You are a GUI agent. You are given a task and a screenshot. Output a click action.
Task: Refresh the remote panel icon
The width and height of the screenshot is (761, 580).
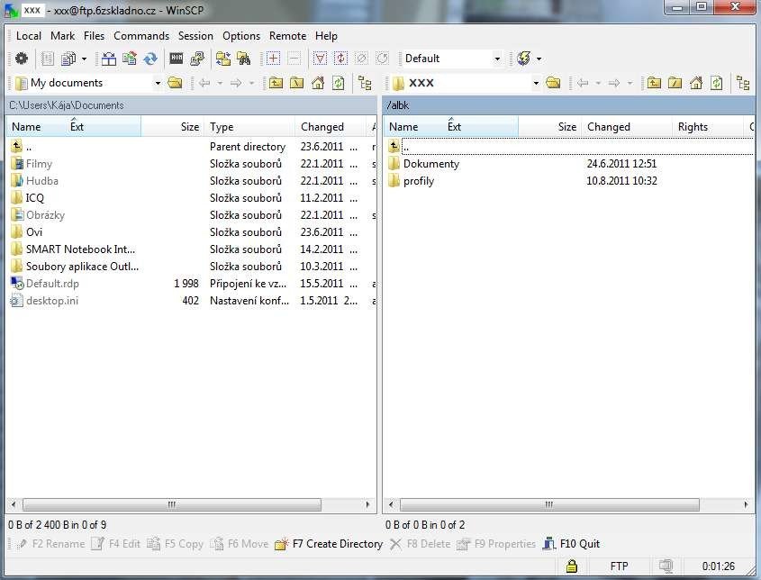pos(716,83)
